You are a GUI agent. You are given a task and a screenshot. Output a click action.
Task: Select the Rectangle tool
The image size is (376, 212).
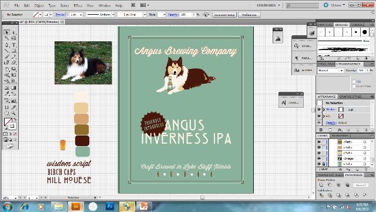14,51
